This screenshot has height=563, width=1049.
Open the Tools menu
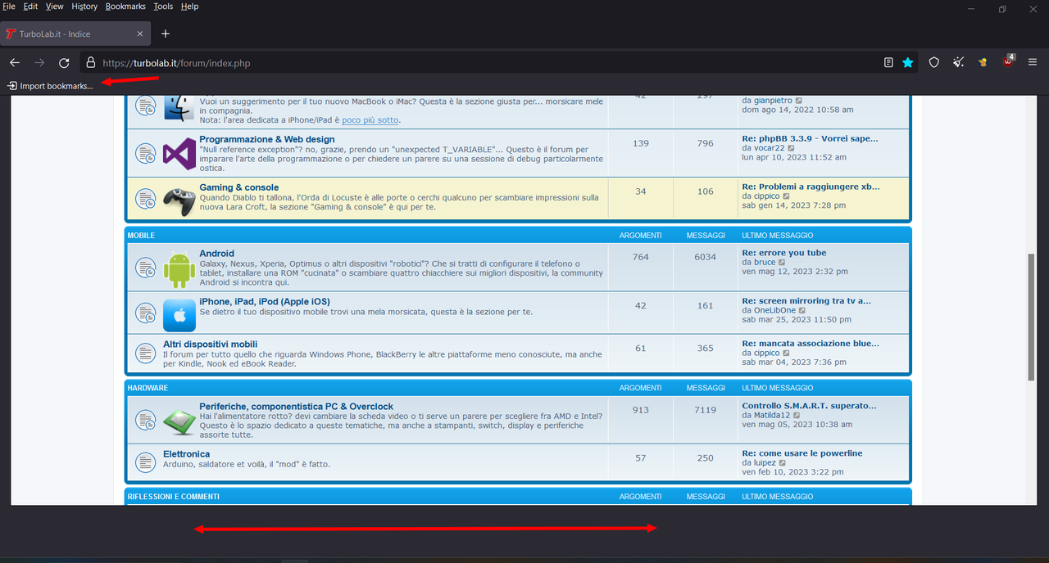click(x=163, y=7)
